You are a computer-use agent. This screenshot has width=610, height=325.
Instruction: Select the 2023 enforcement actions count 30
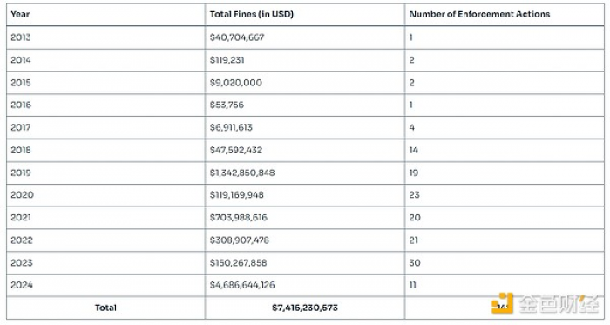415,263
